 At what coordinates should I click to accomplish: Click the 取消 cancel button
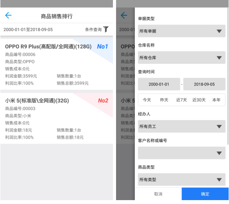pos(158,194)
